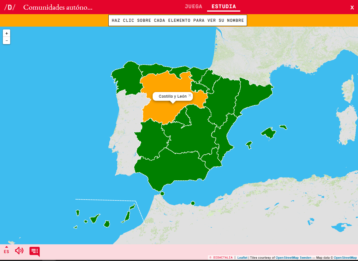The image size is (358, 261).
Task: Open the ES language selector
Action: 6,252
